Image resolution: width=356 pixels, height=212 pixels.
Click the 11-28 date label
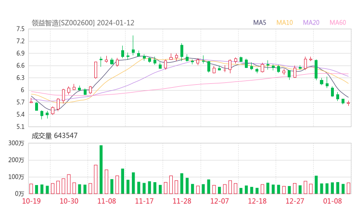[x=182, y=201]
